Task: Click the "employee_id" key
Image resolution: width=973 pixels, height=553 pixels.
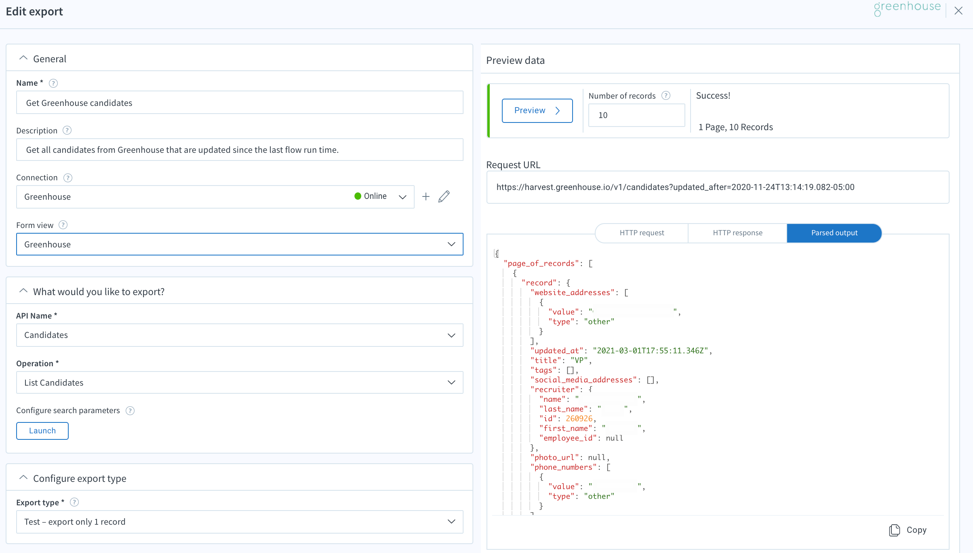Action: (x=568, y=438)
